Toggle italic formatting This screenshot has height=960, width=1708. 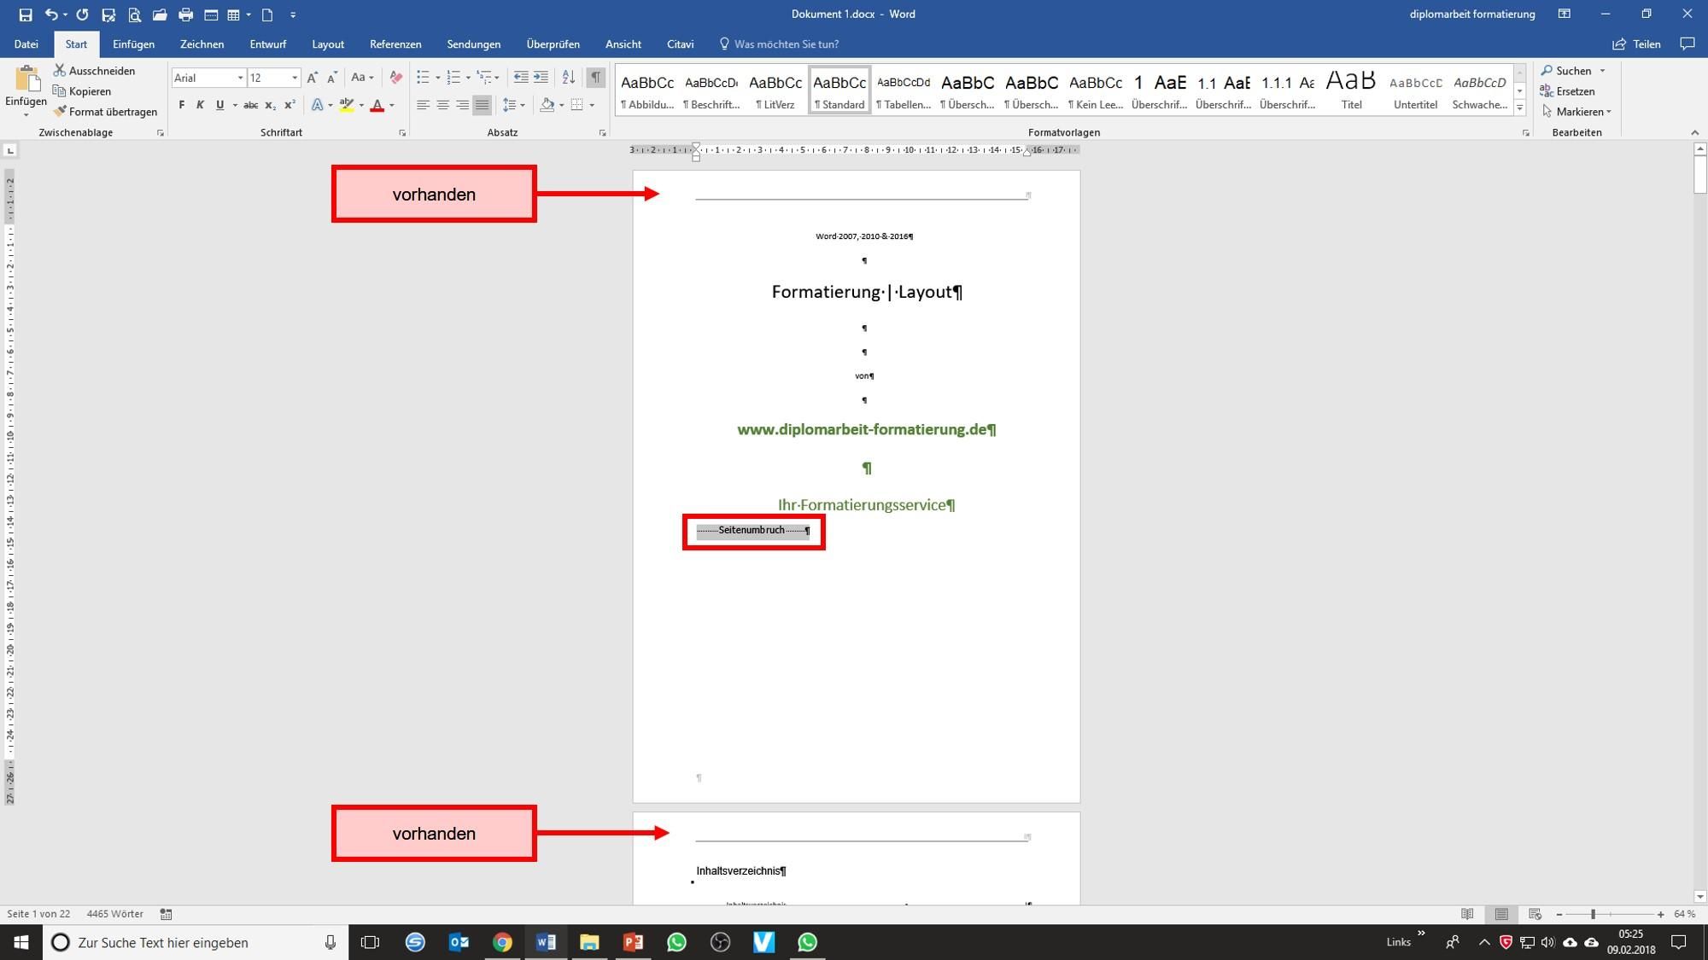click(200, 105)
